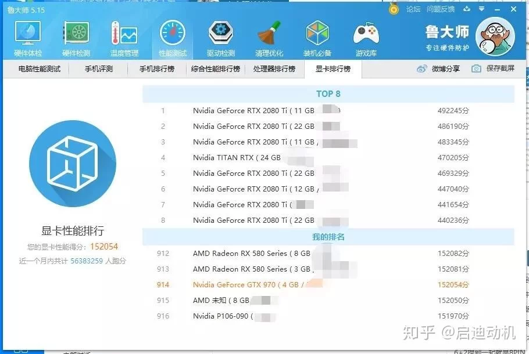
Task: Open 硬件体检 hardware checkup icon
Action: click(x=27, y=38)
